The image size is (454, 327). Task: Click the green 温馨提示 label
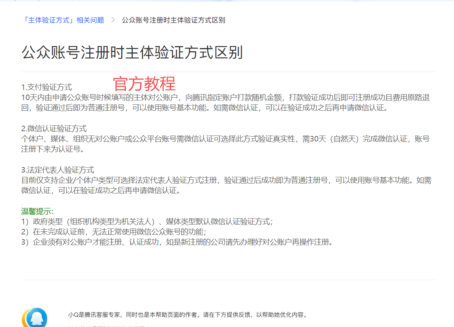[38, 211]
